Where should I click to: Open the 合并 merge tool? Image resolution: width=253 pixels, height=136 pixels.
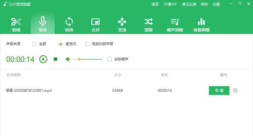point(96,24)
